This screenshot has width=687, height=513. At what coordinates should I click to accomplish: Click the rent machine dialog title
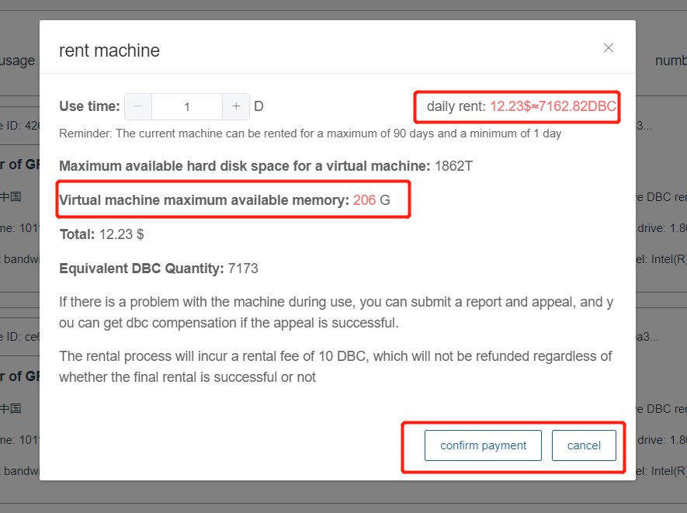click(x=109, y=50)
